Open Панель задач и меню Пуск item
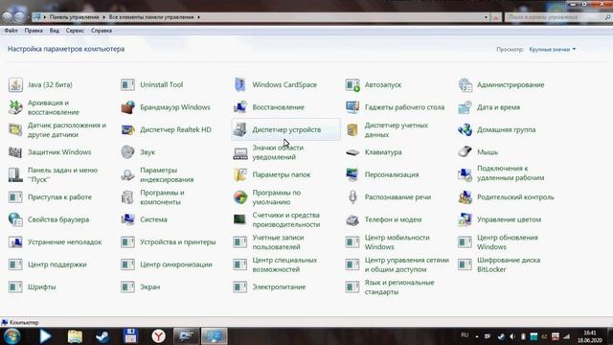The height and width of the screenshot is (345, 613). (62, 174)
